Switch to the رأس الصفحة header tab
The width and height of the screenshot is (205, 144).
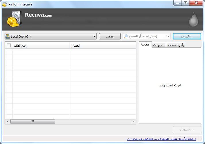(x=176, y=45)
